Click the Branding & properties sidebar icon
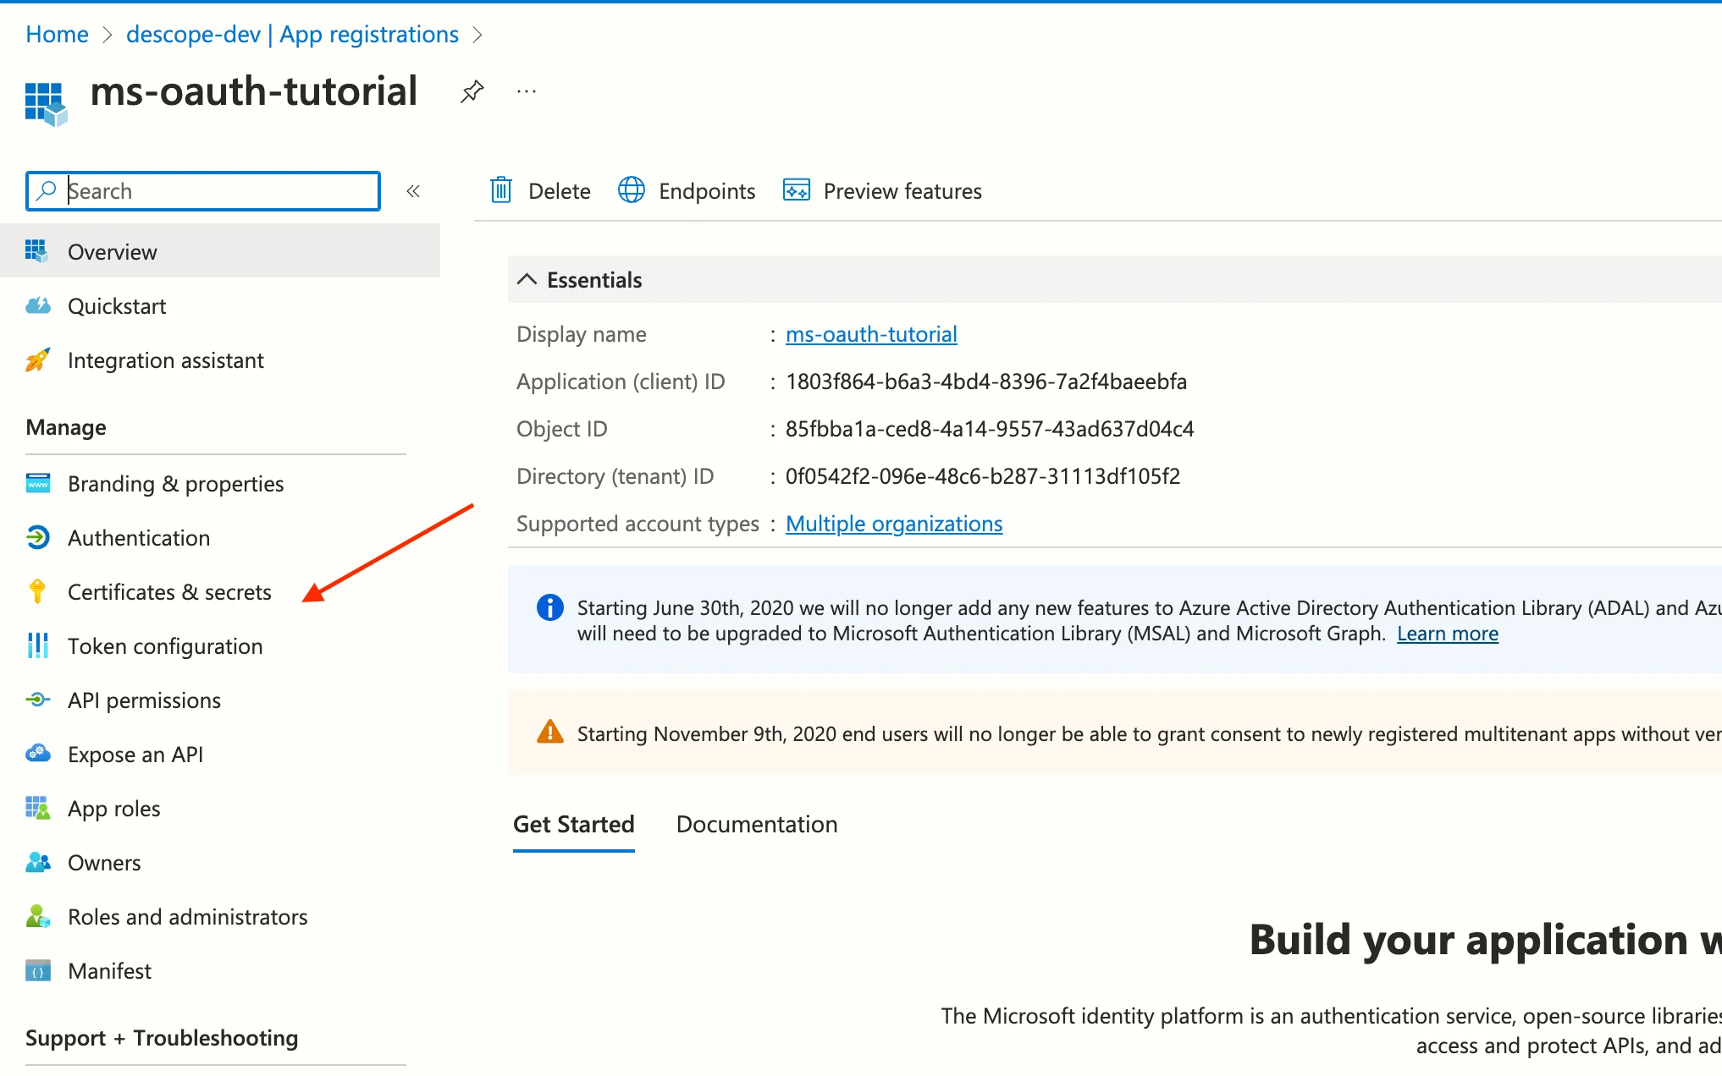1722x1076 pixels. 37,482
